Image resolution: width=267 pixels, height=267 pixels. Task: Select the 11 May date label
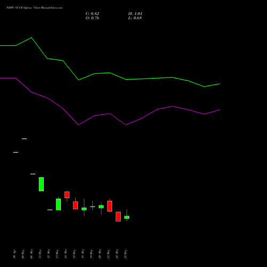pos(40,254)
